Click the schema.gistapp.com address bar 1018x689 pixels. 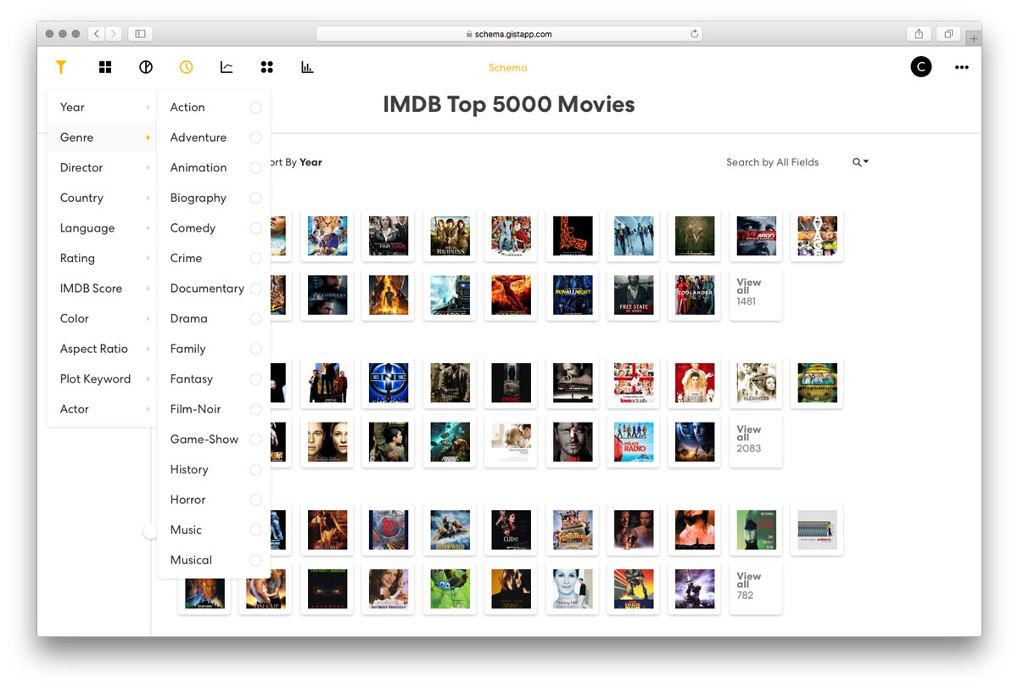tap(509, 34)
